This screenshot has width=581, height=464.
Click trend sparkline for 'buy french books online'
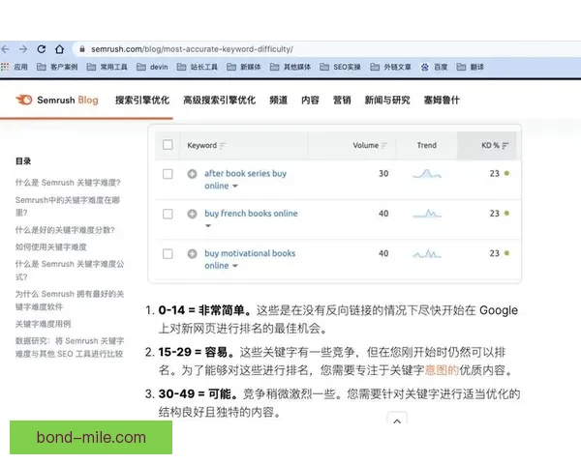[427, 214]
